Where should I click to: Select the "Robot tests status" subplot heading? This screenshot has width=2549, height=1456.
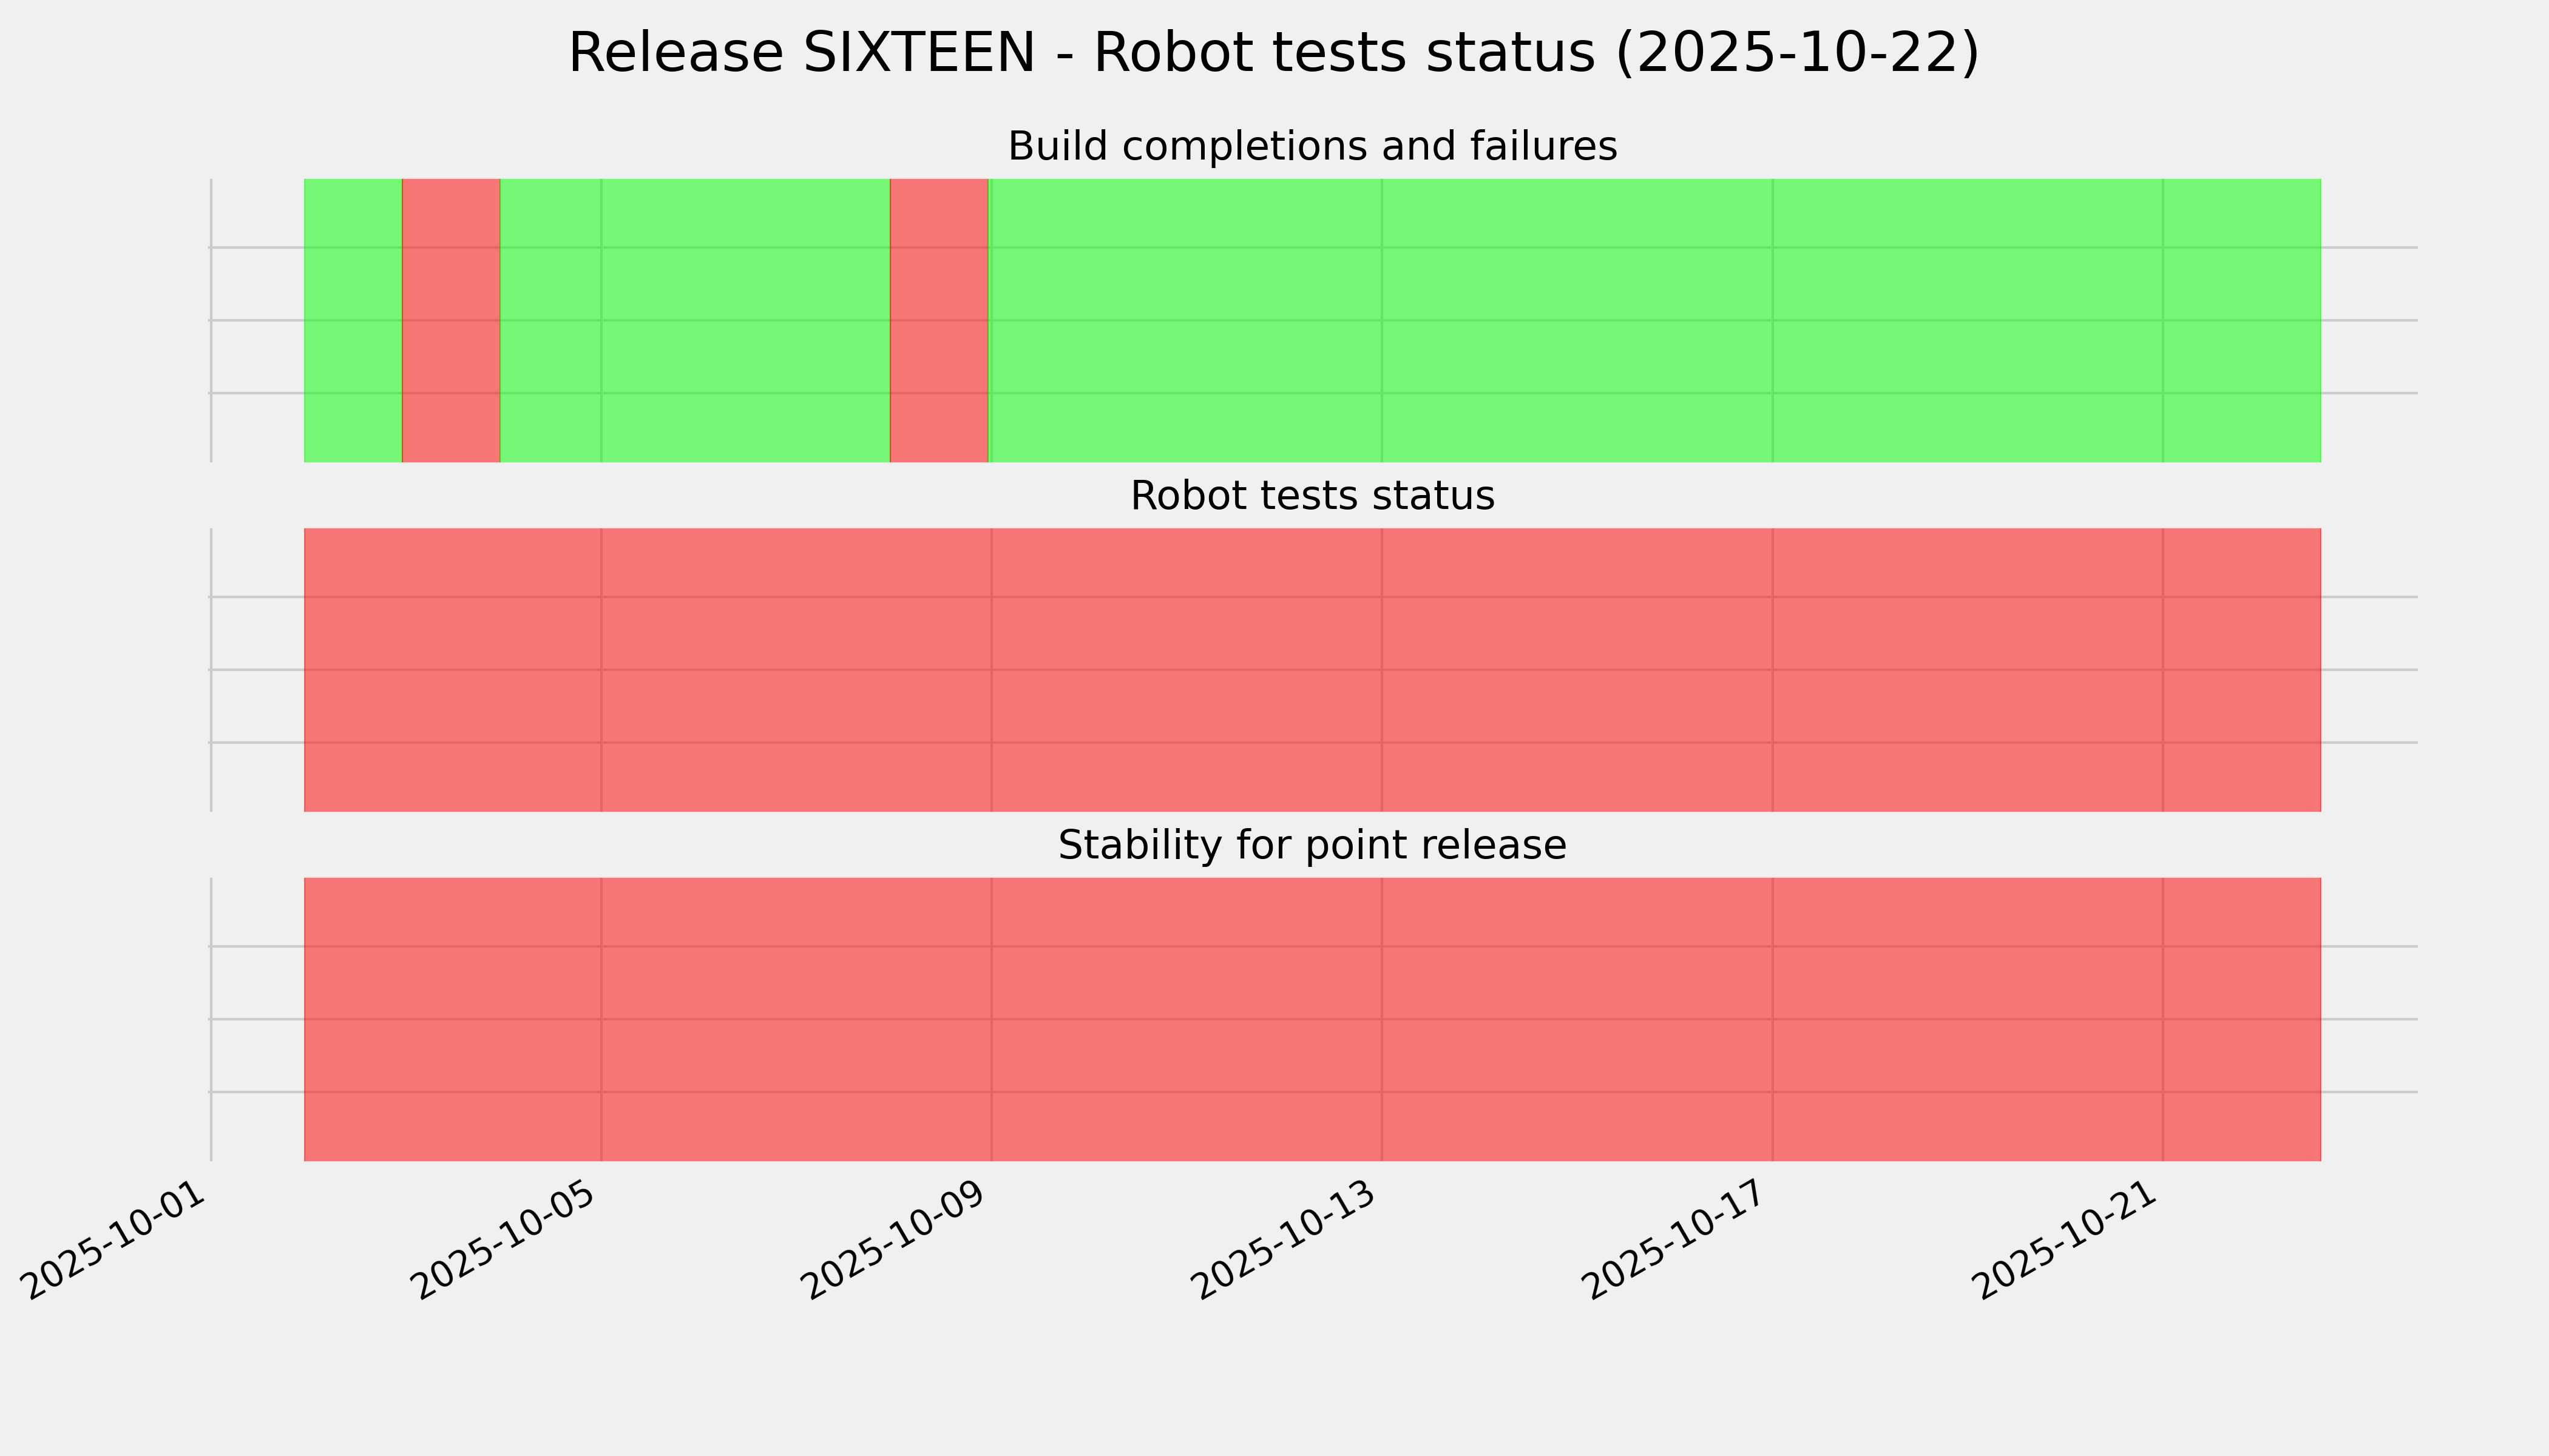[1312, 496]
